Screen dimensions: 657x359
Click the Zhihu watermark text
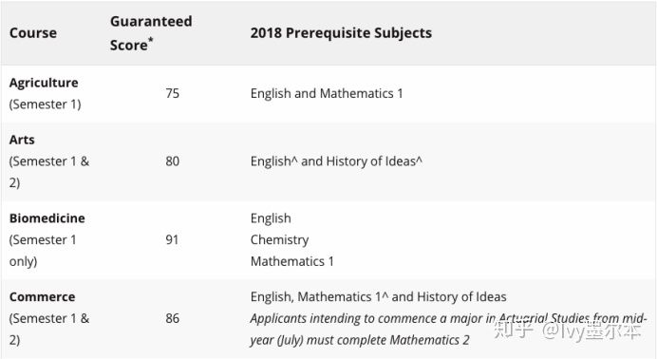tap(568, 331)
